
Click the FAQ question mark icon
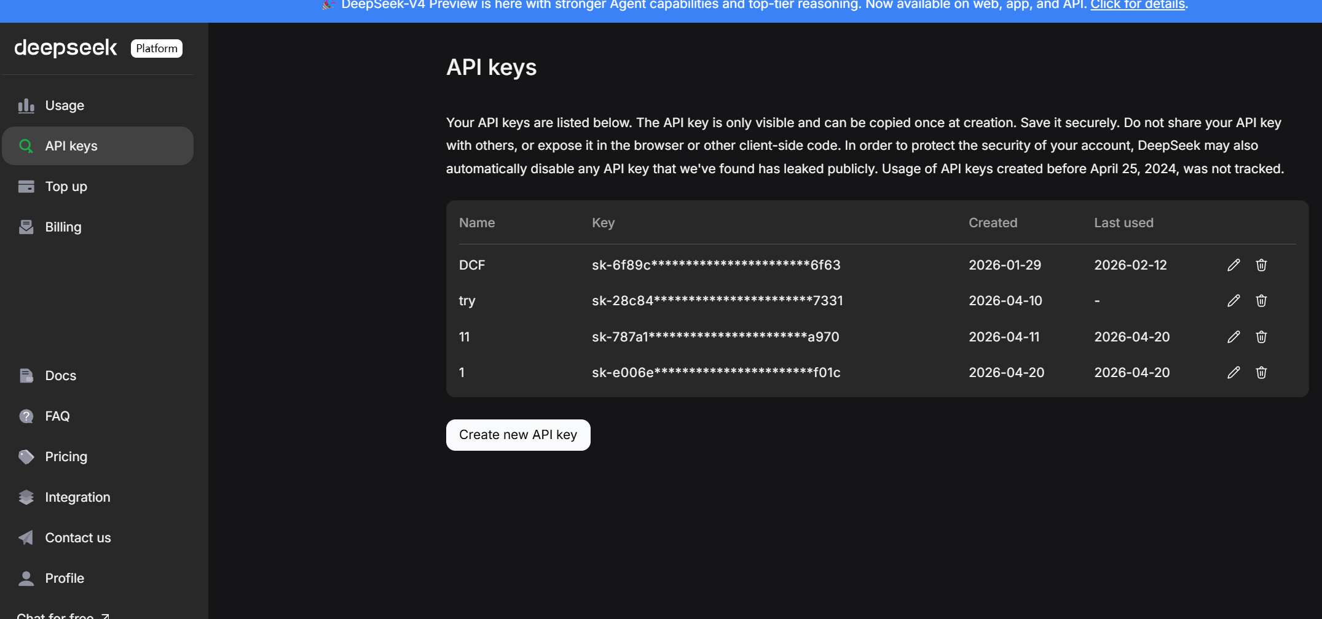26,416
